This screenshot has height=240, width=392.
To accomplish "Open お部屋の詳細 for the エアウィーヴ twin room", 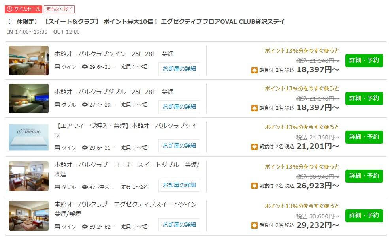I will (179, 146).
